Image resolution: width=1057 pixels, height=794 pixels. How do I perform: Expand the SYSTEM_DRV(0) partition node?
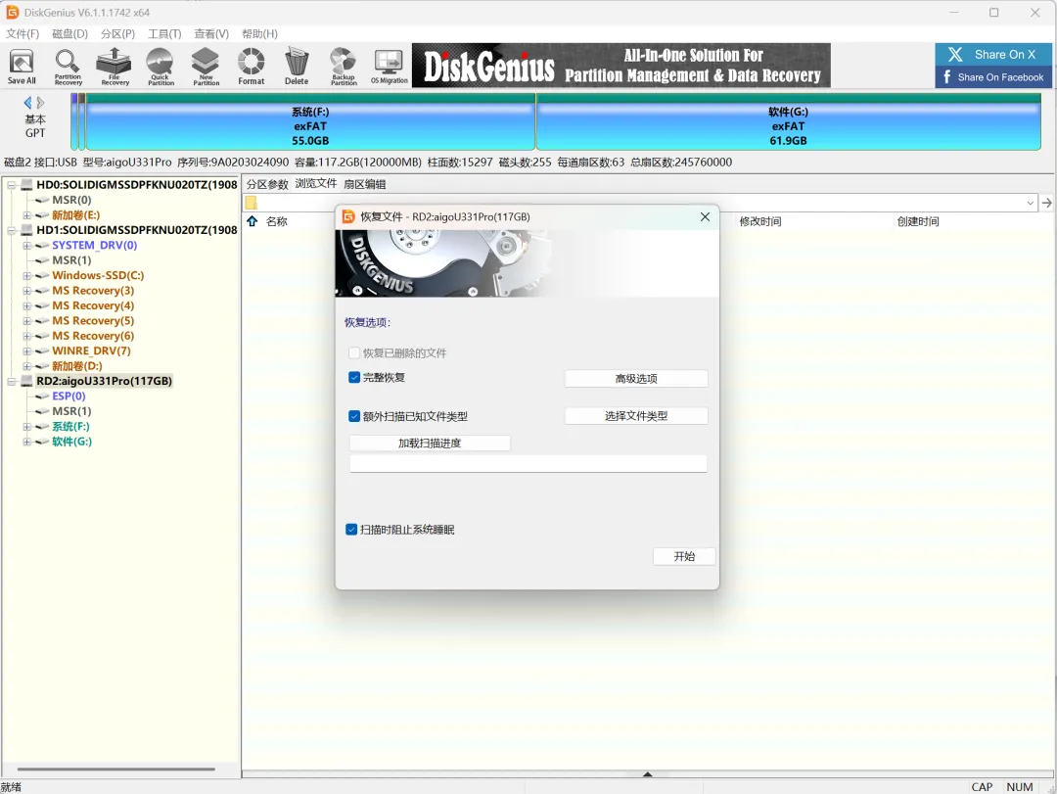coord(27,246)
